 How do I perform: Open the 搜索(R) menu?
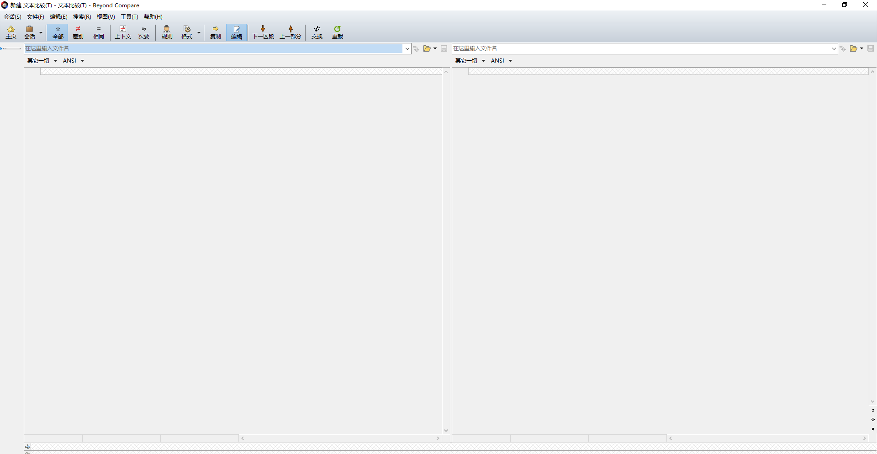point(82,17)
